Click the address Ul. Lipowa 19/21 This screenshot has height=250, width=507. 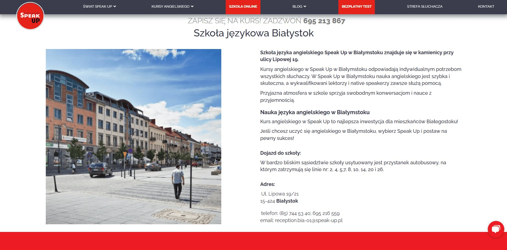click(x=280, y=194)
